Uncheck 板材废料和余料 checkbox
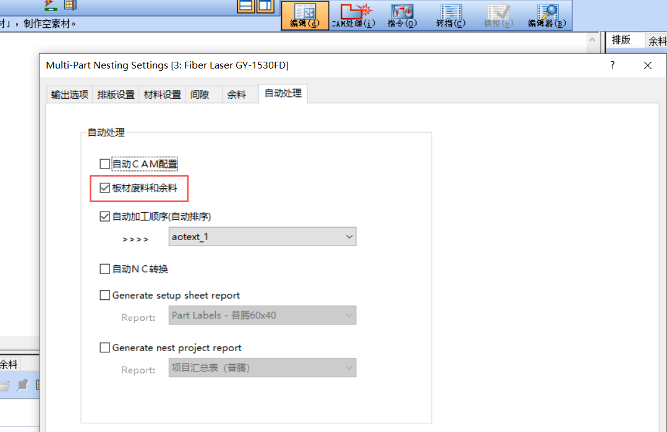Image resolution: width=667 pixels, height=432 pixels. (x=104, y=188)
